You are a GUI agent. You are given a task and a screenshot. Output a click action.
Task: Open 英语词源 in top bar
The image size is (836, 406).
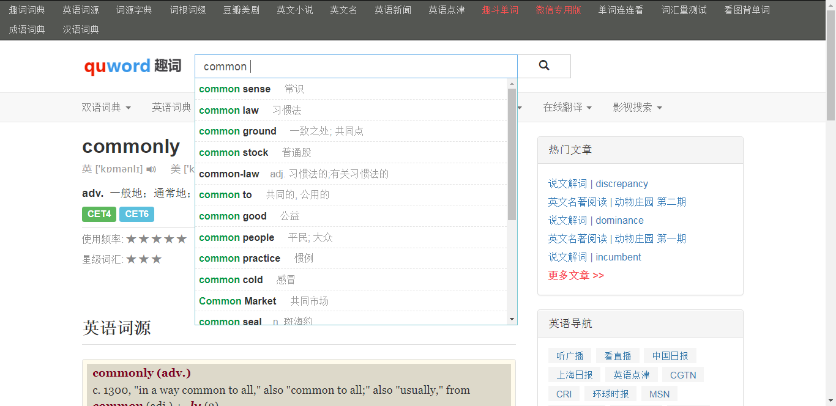pos(81,10)
